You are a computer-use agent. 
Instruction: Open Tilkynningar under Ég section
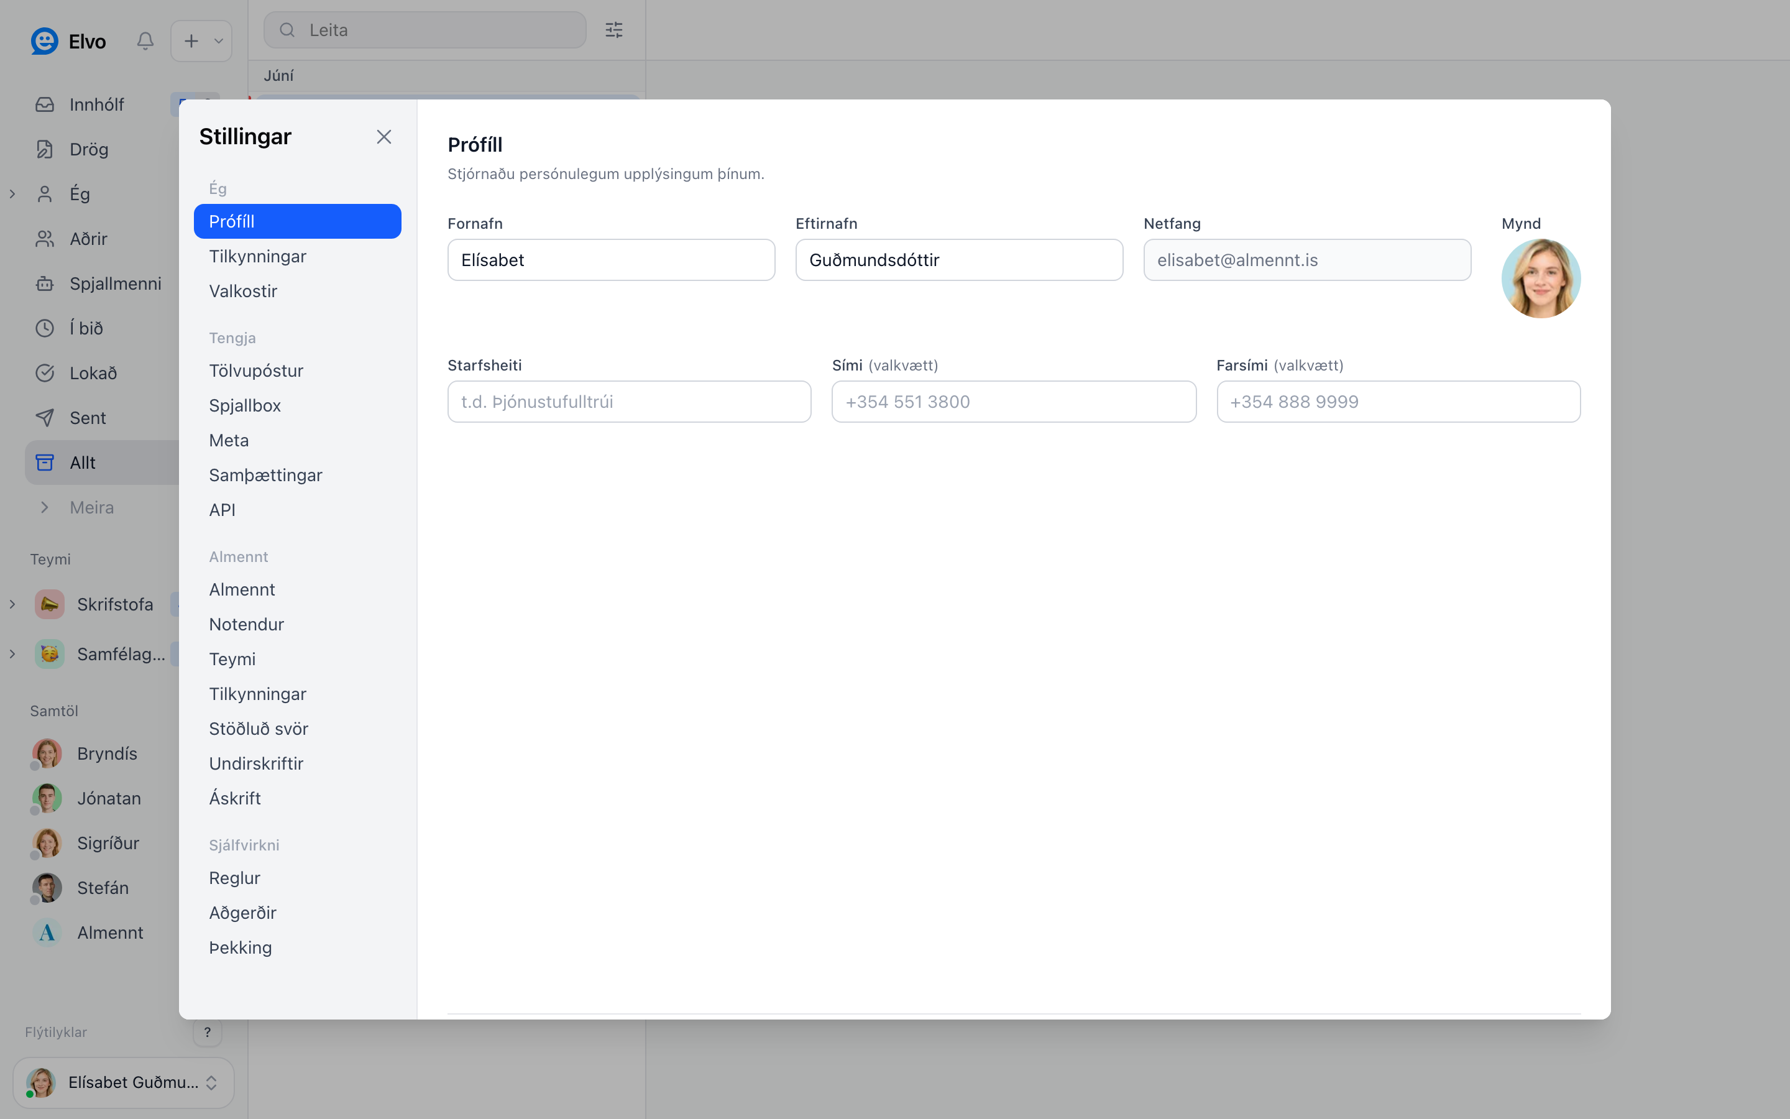[297, 256]
